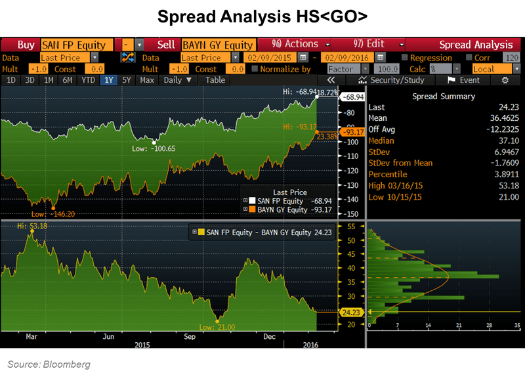
Task: Click the Event flag icon
Action: pyautogui.click(x=451, y=80)
